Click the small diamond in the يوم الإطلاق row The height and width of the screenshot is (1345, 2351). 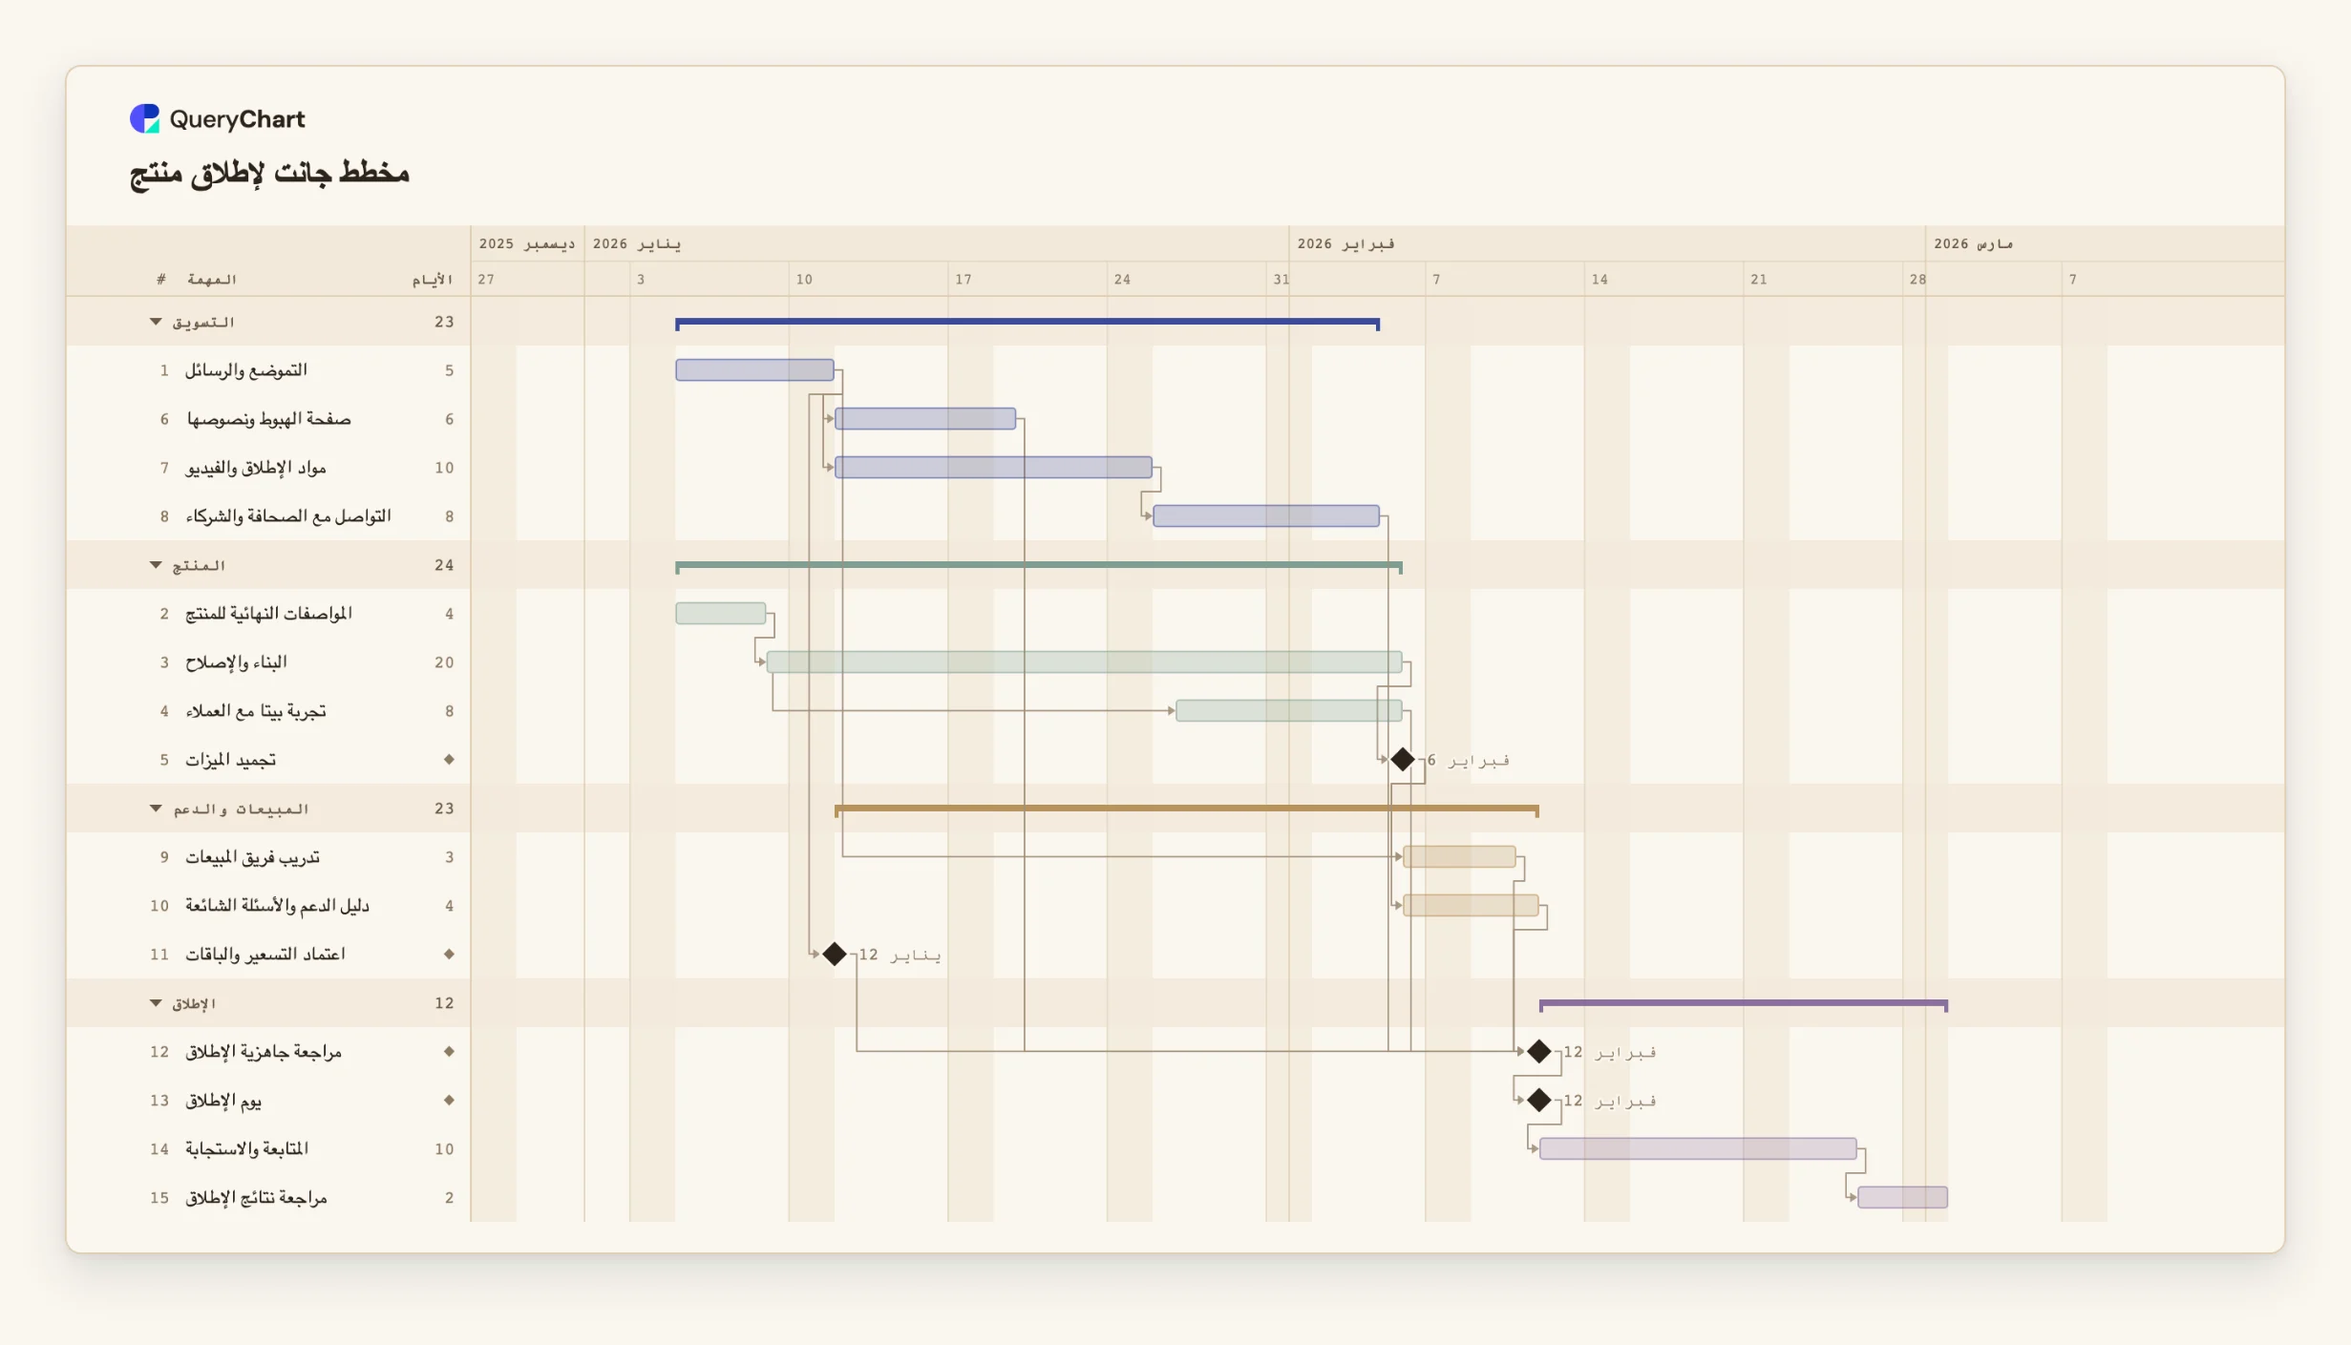[449, 1100]
